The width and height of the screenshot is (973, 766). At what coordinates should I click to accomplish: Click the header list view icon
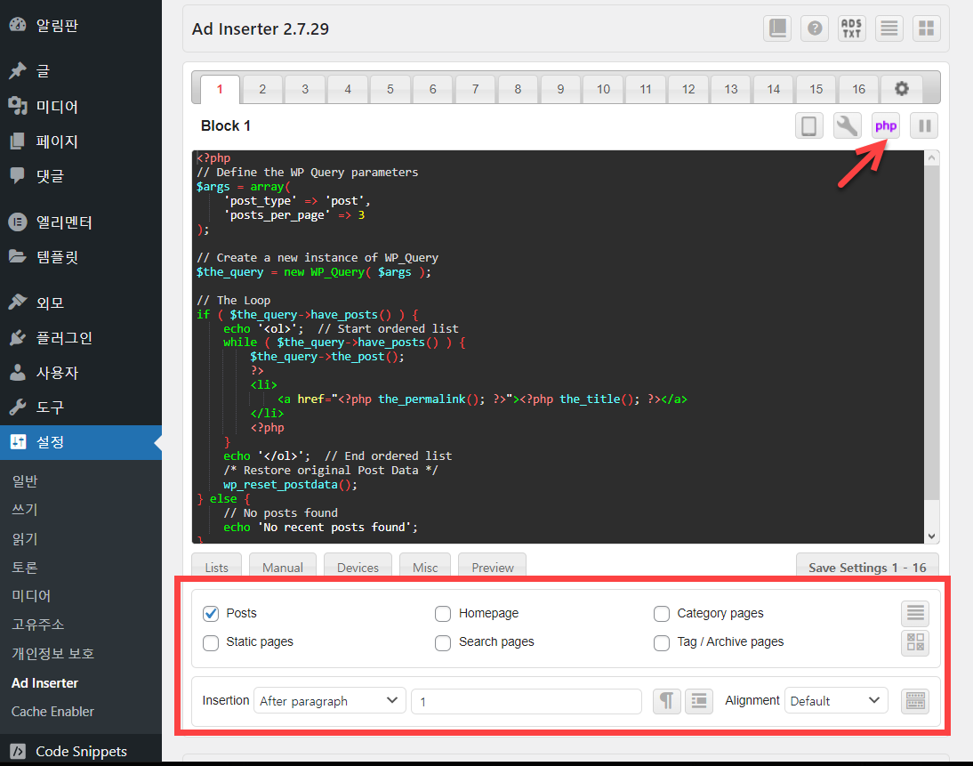(889, 28)
